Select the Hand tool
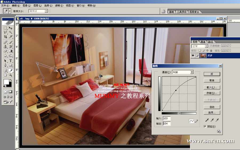The image size is (240, 150). pos(6,75)
